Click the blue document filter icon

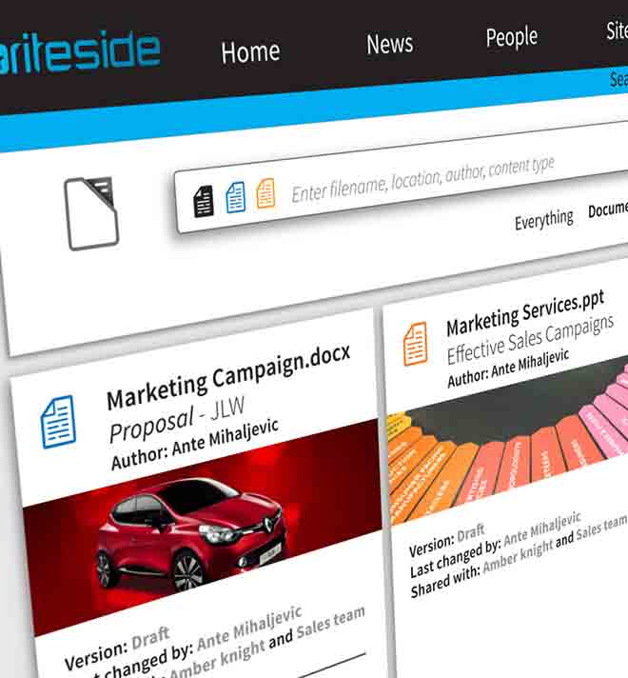click(x=236, y=197)
